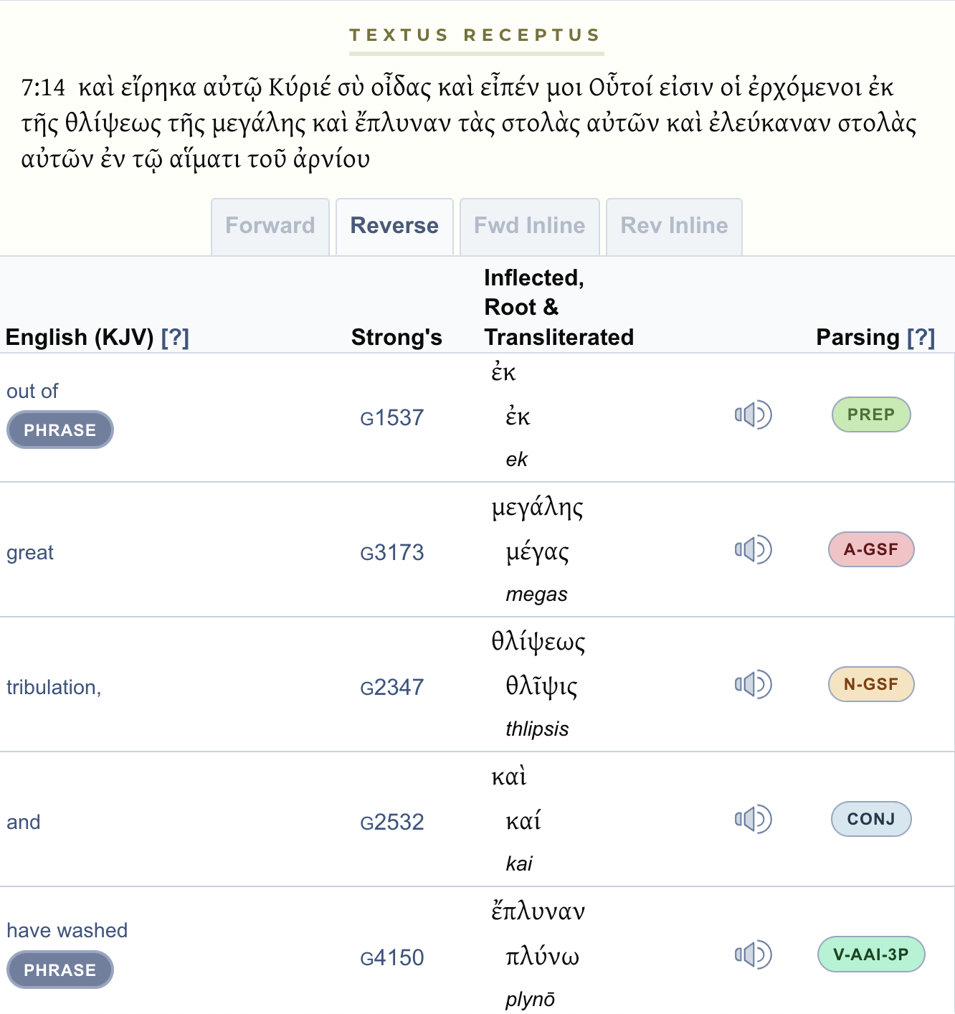Image resolution: width=955 pixels, height=1014 pixels.
Task: Open the Parsing help [?] link
Action: [x=921, y=337]
